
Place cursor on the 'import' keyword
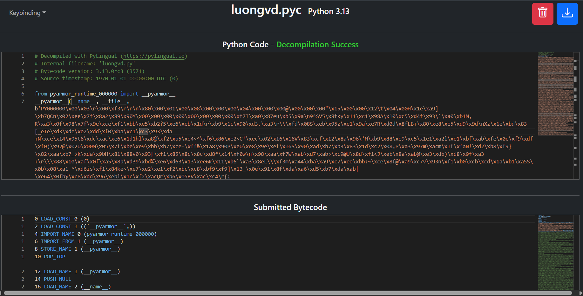[x=129, y=94]
